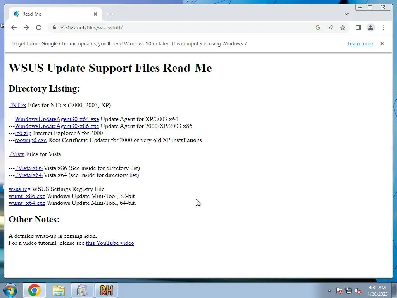Open the ./Vista/x64/ directory
397x298 pixels.
click(x=29, y=175)
